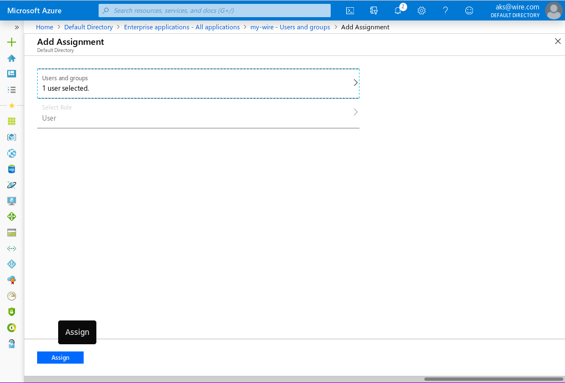The width and height of the screenshot is (565, 383).
Task: Open the Select Role chevron
Action: (x=356, y=112)
